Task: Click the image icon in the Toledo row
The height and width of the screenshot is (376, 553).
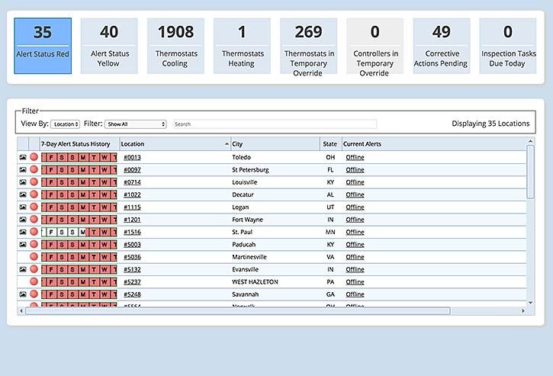Action: click(23, 157)
